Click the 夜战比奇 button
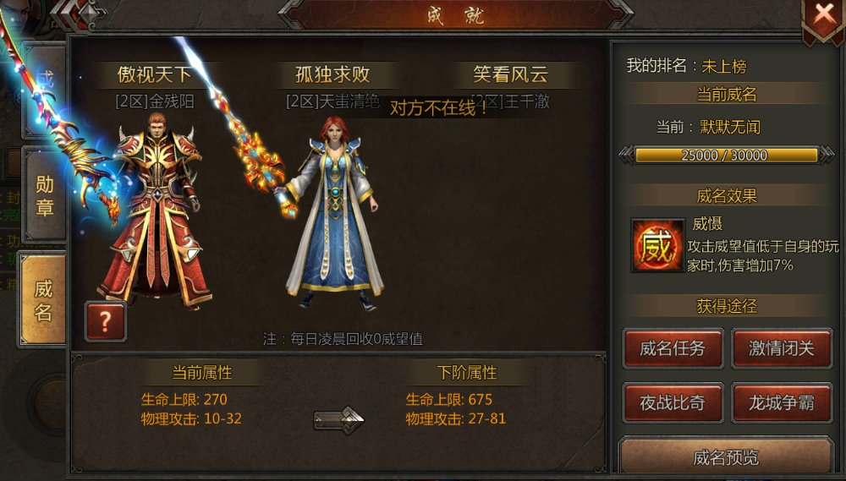This screenshot has height=481, width=846. (x=673, y=402)
